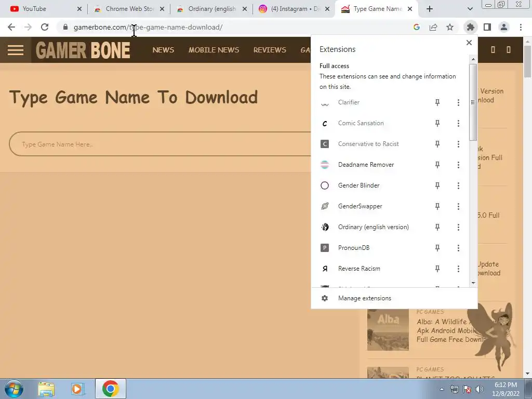The image size is (532, 399).
Task: Open the Chrome three-dot menu
Action: pos(521,27)
